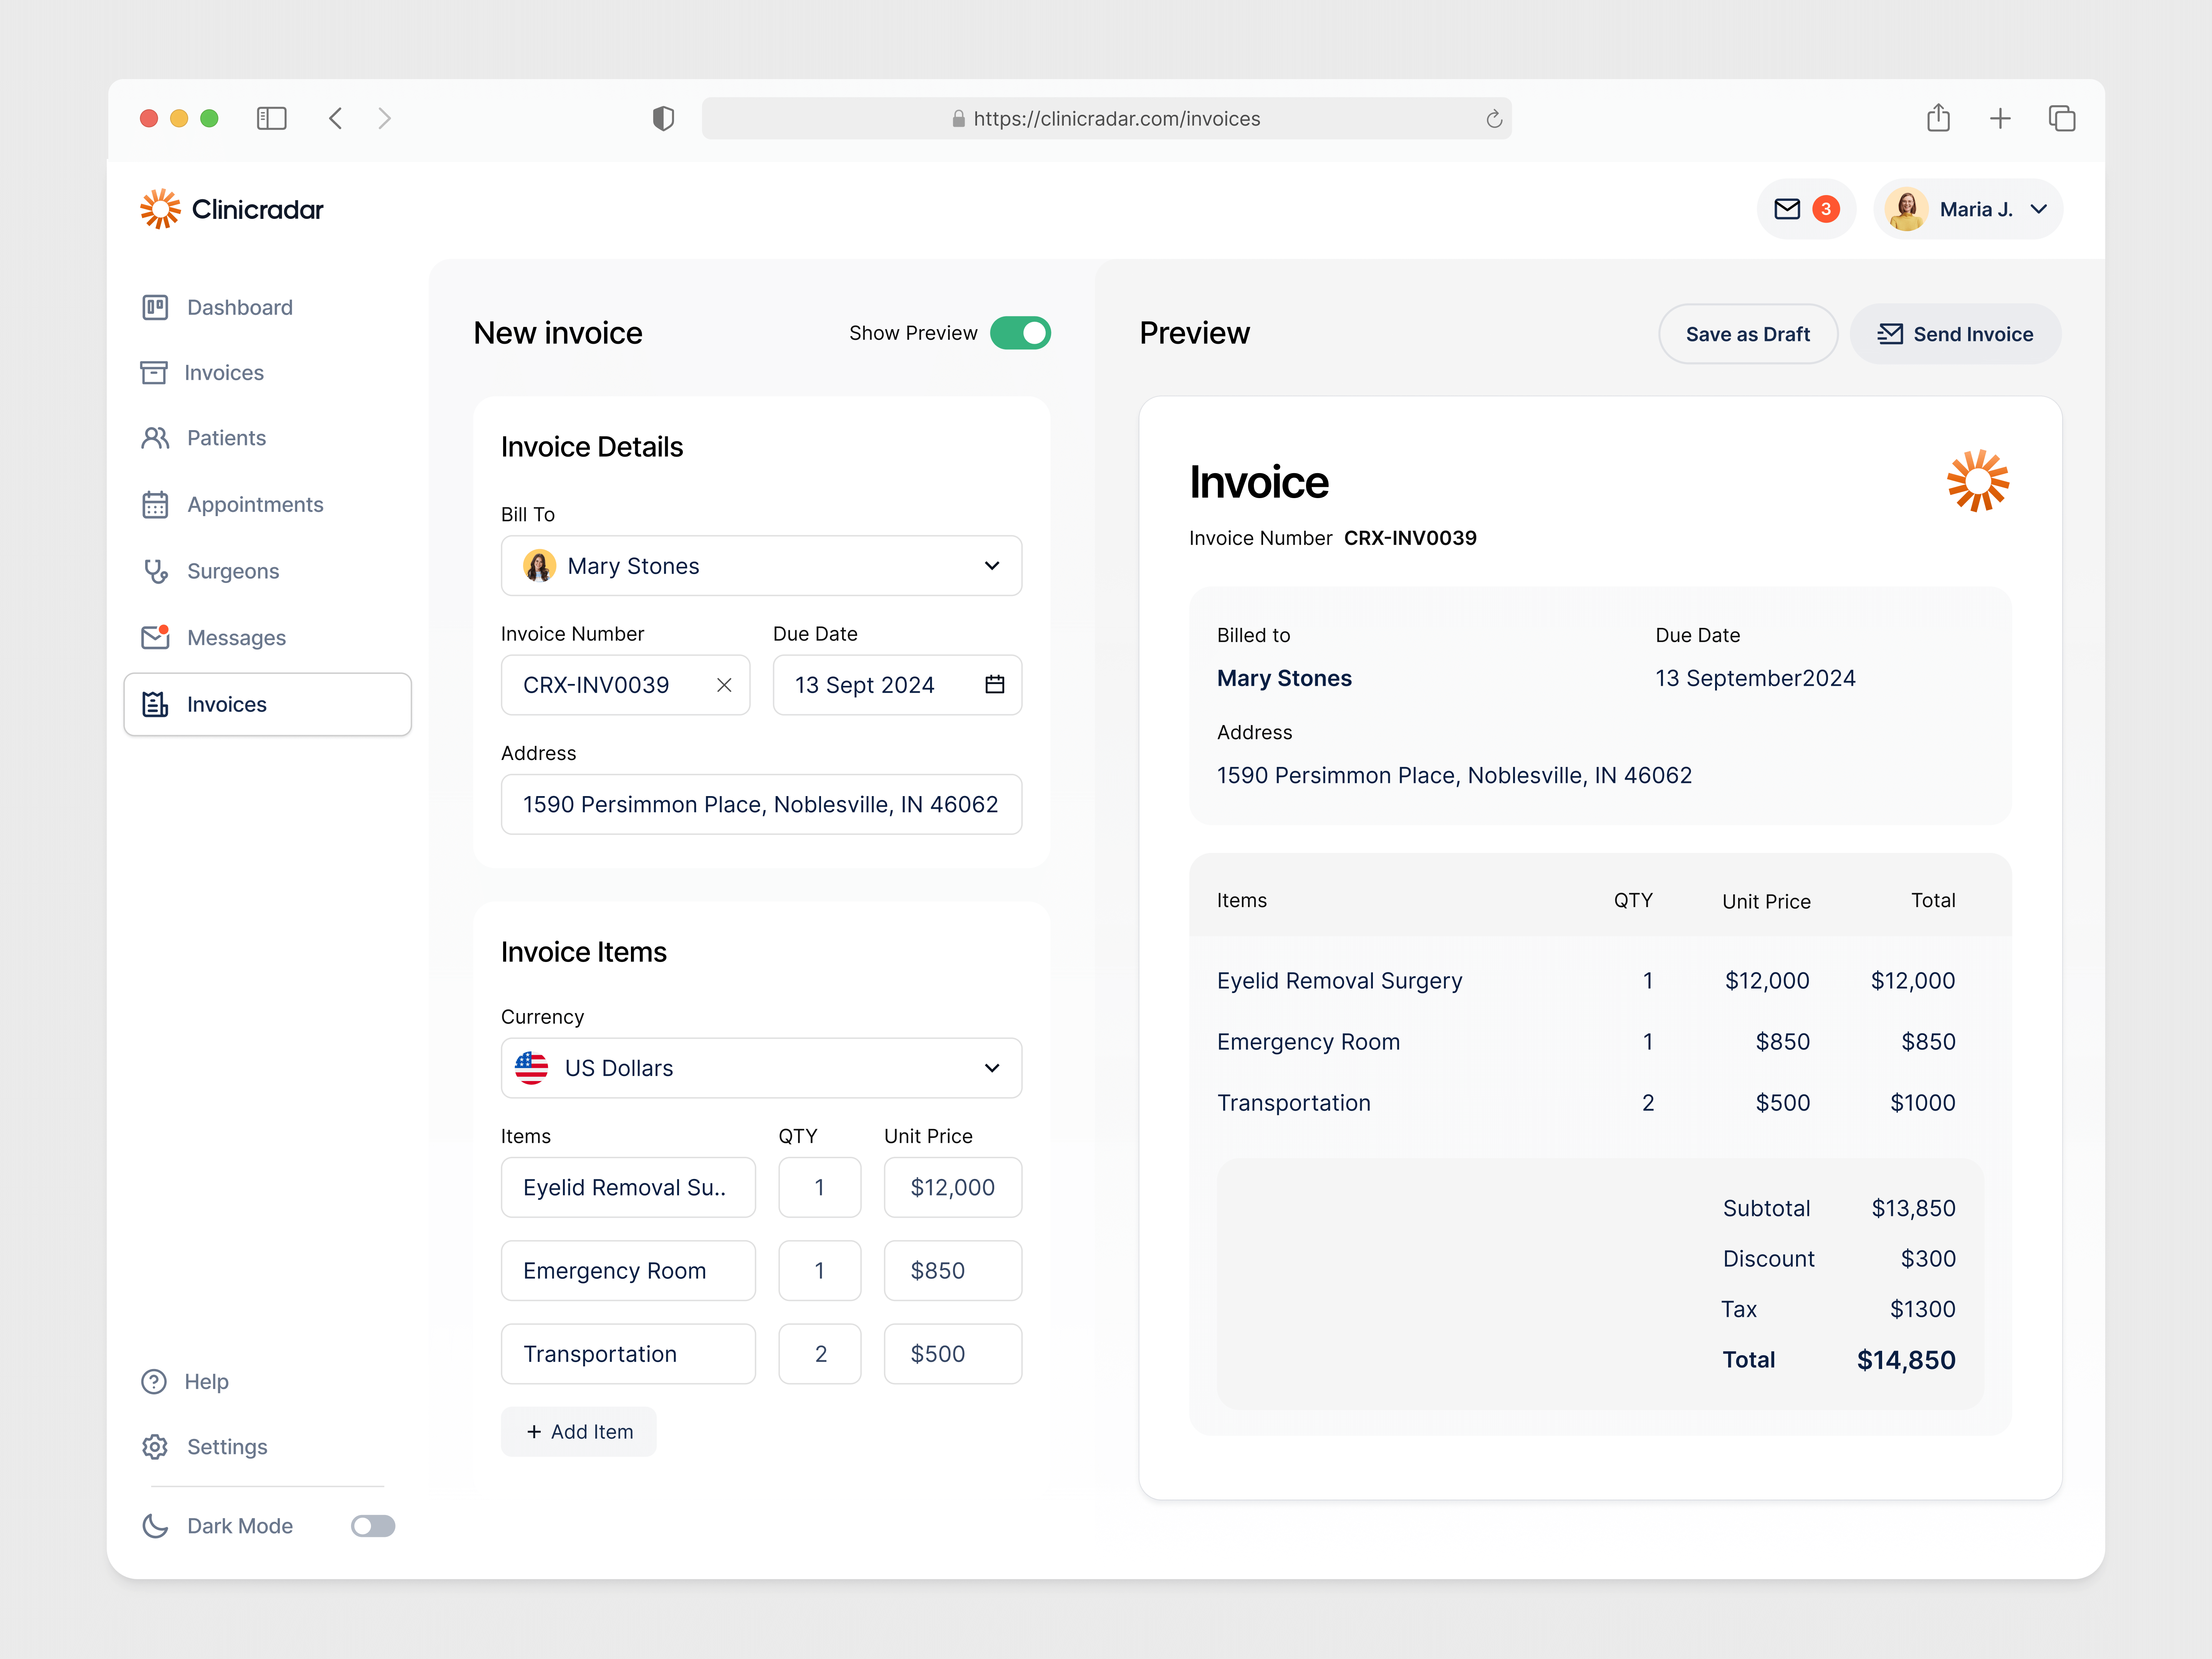Image resolution: width=2212 pixels, height=1659 pixels.
Task: Open the Dashboard from the sidebar
Action: pyautogui.click(x=238, y=307)
